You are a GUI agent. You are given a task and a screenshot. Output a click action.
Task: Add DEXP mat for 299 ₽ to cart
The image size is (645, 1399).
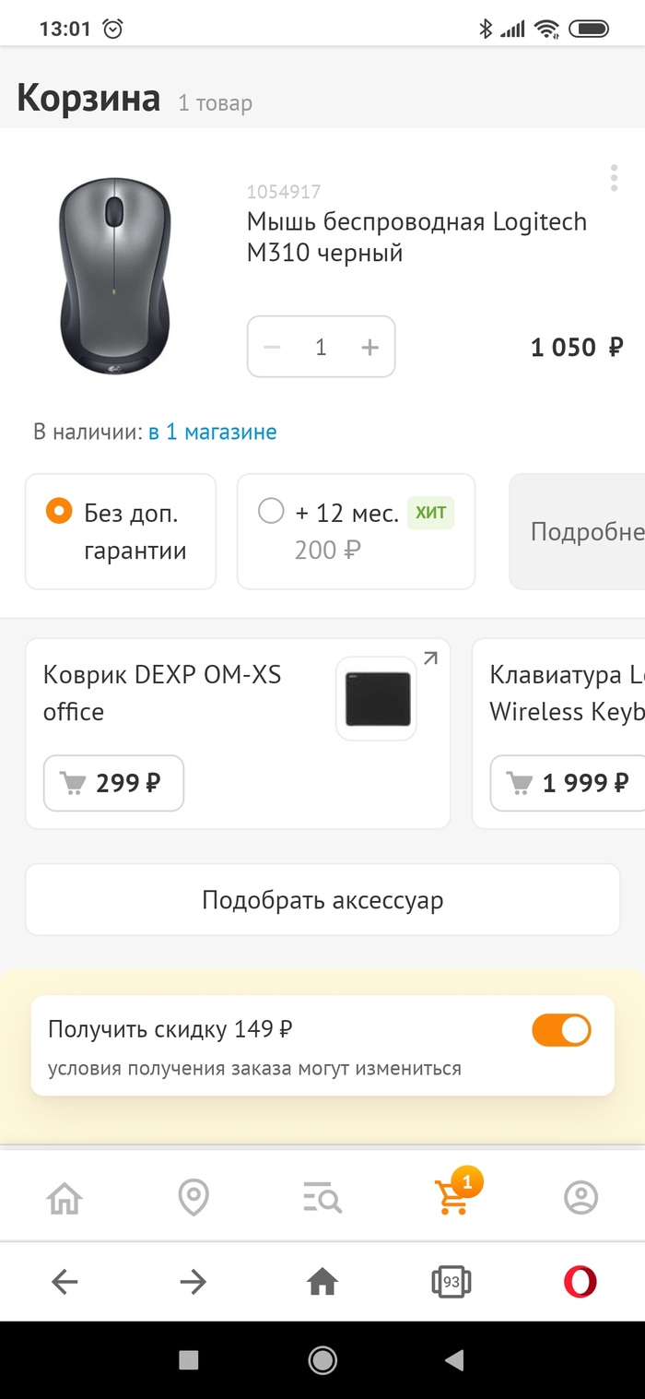pyautogui.click(x=113, y=783)
